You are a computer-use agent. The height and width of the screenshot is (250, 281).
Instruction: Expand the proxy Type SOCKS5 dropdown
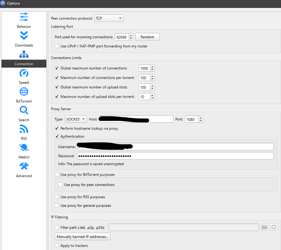pos(76,119)
